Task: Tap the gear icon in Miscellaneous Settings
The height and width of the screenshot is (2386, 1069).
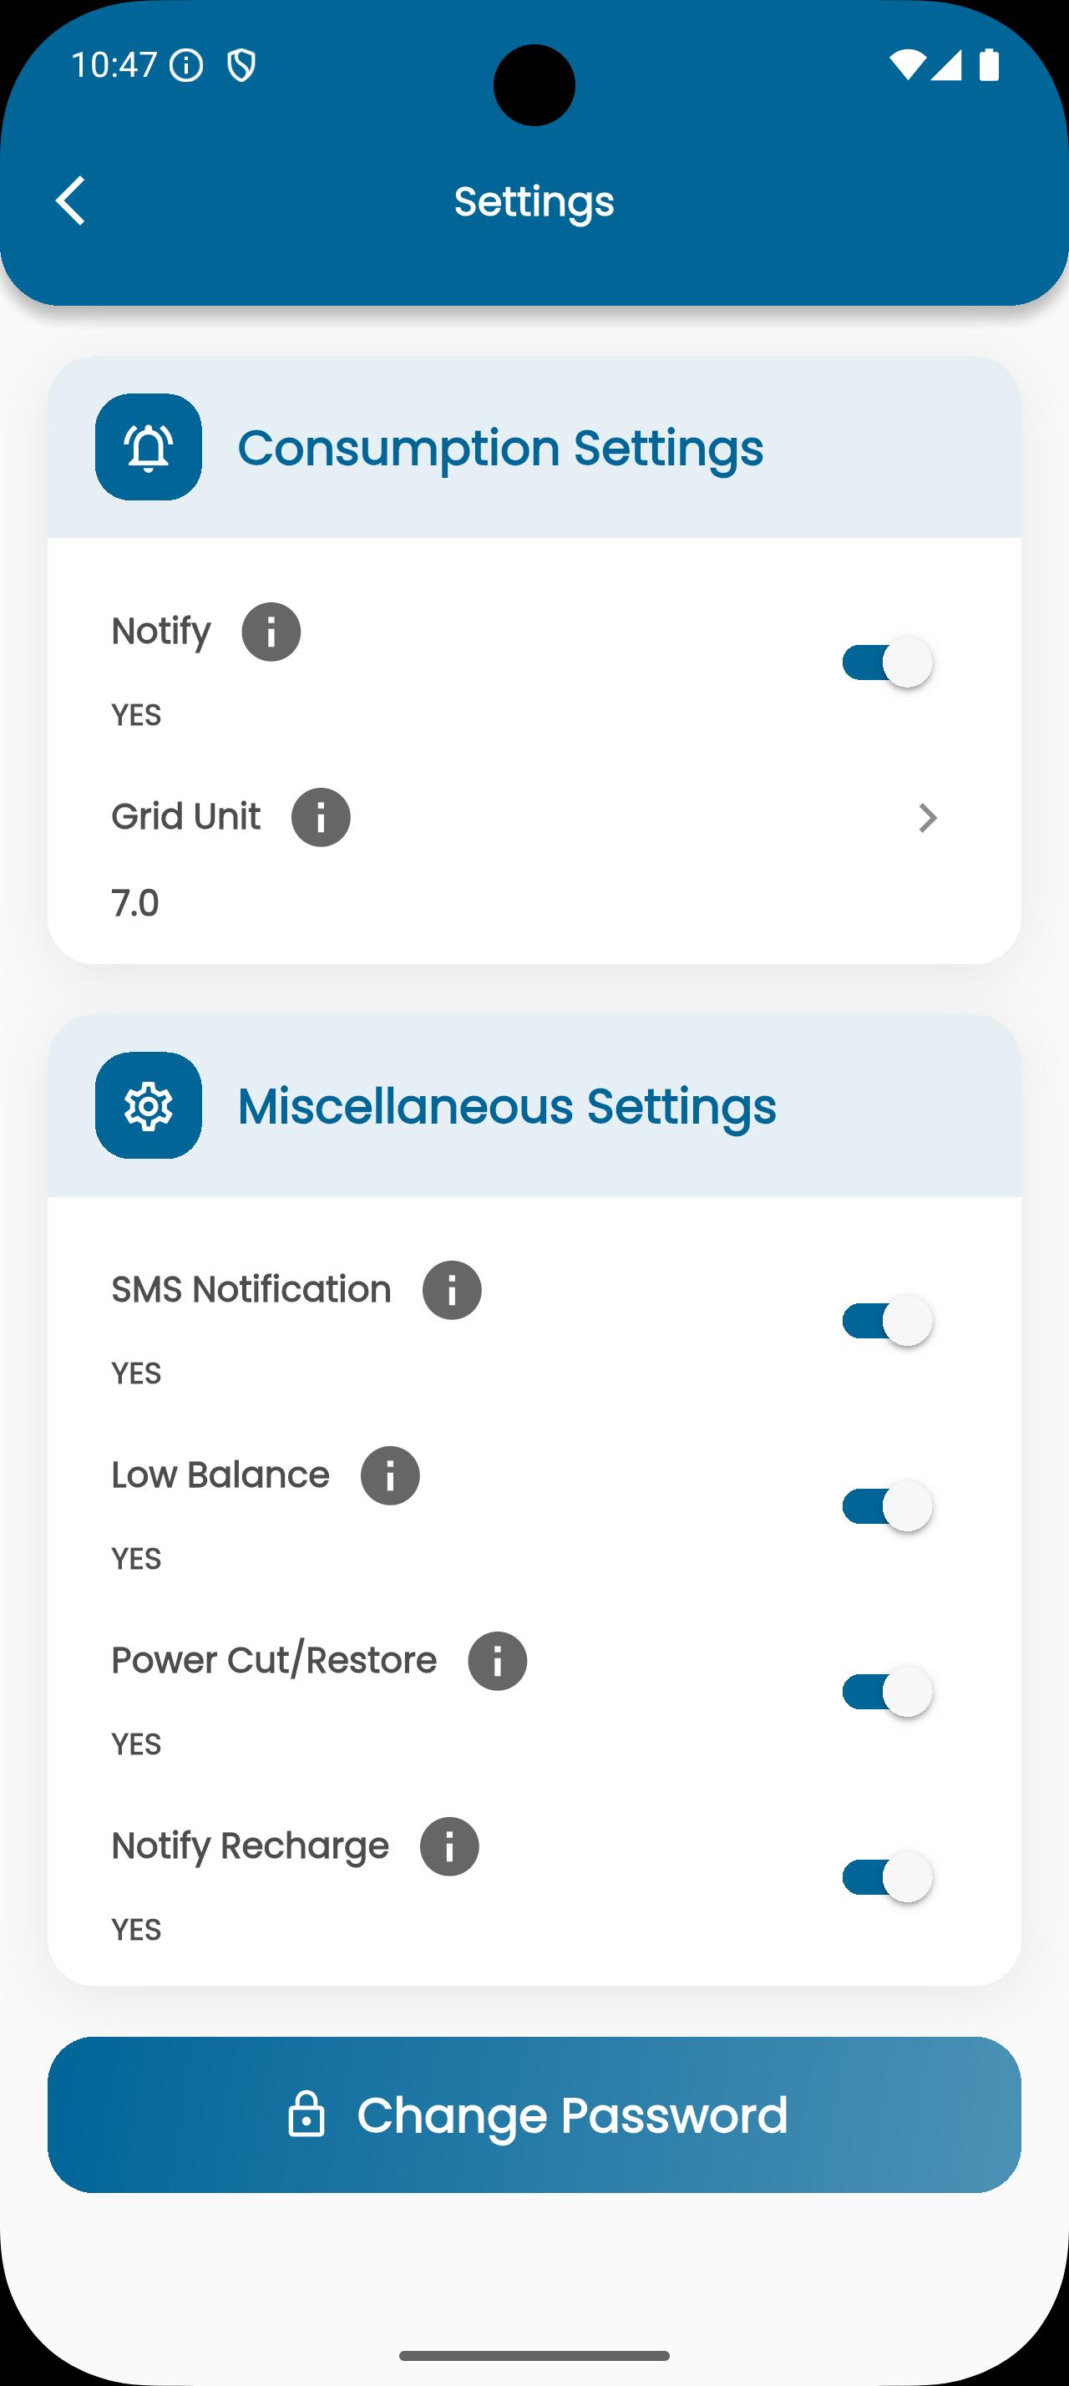Action: pos(148,1105)
